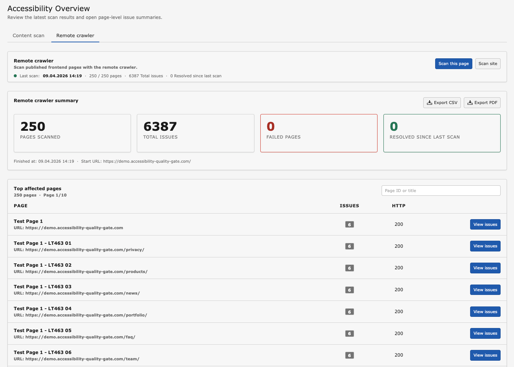514x367 pixels.
Task: Click the '6387 Total issues' status text
Action: (x=146, y=76)
